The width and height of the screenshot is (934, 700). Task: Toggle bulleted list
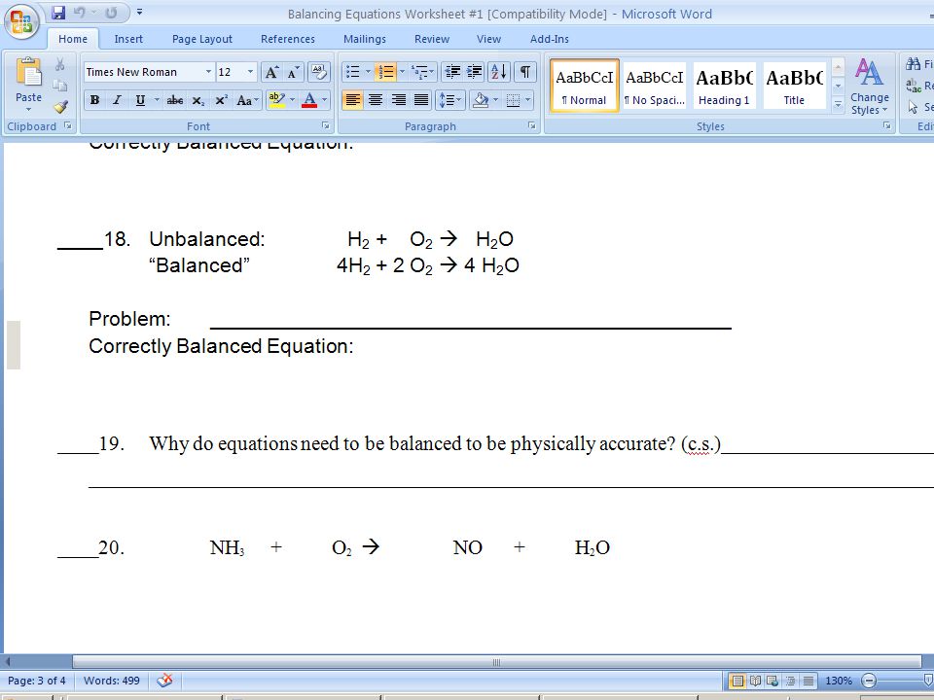(352, 72)
